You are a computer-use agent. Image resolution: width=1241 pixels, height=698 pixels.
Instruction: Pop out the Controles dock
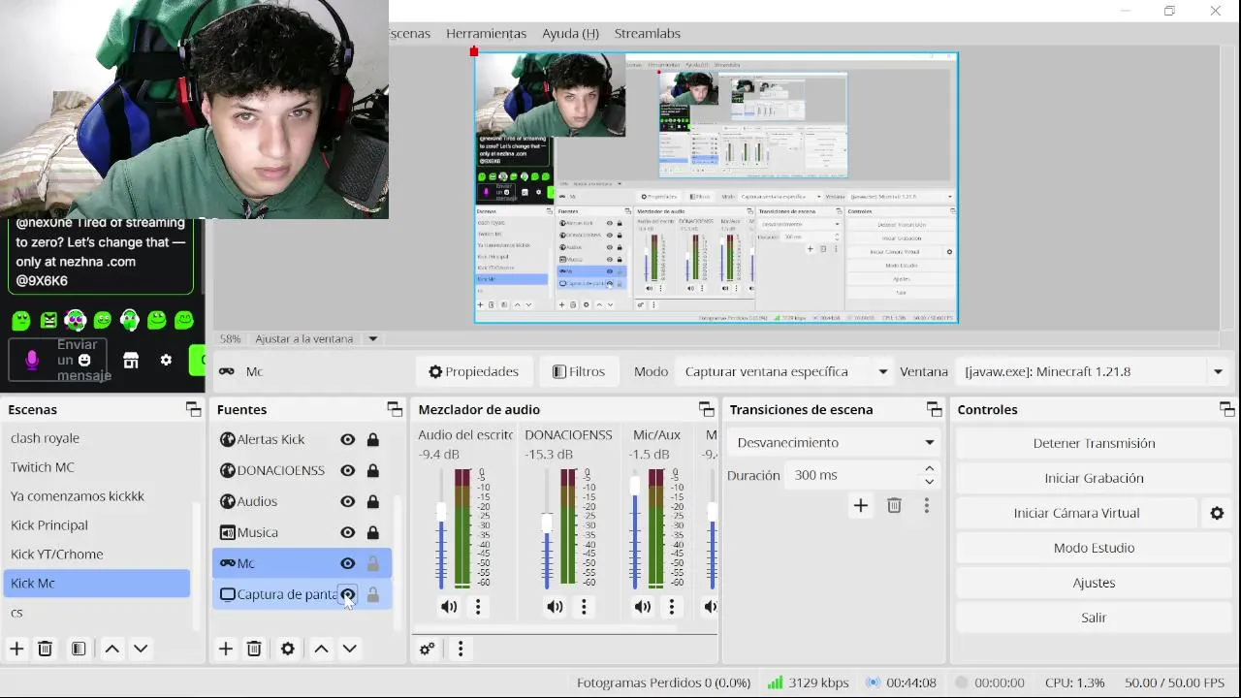click(x=1227, y=409)
